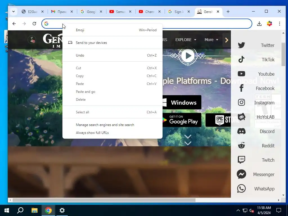288x216 pixels.
Task: Click the Reddit alien icon
Action: (x=241, y=145)
